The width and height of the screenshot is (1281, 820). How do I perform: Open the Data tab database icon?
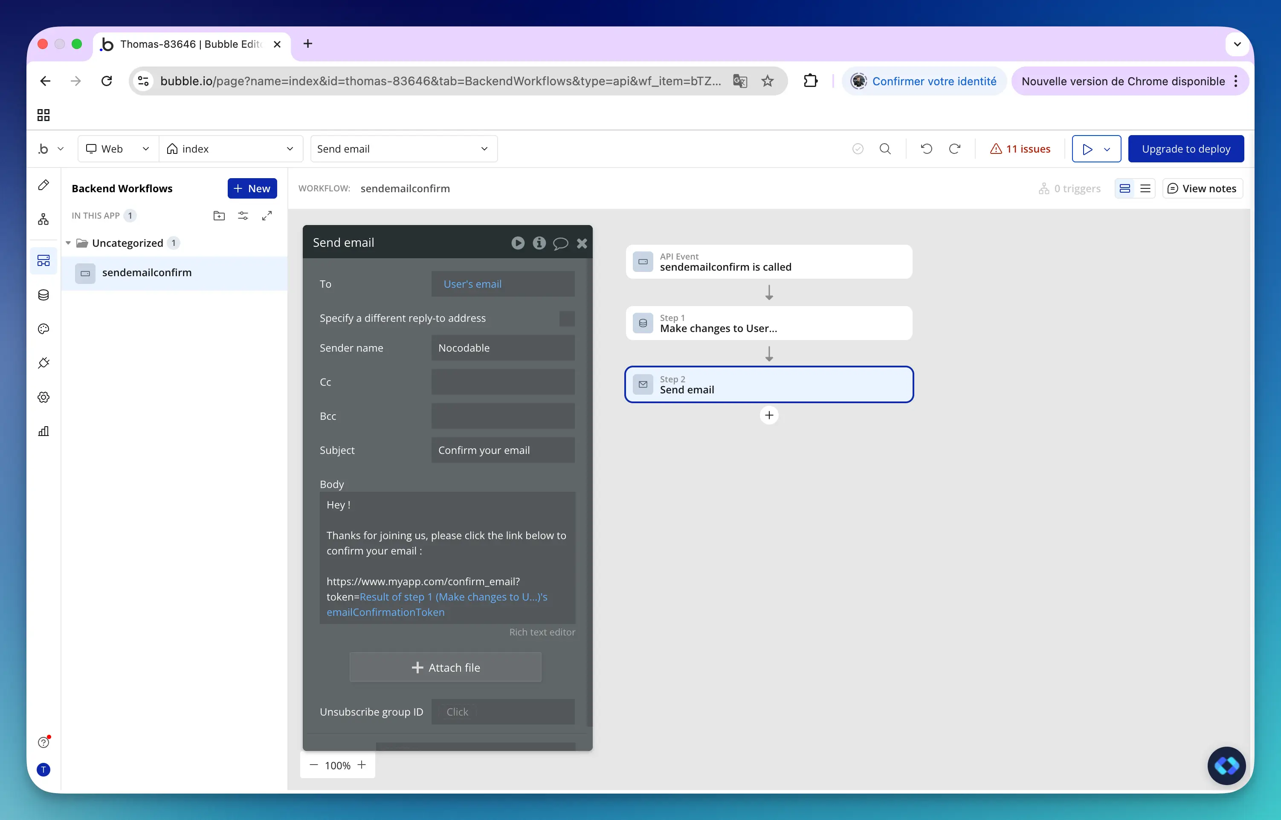(43, 295)
